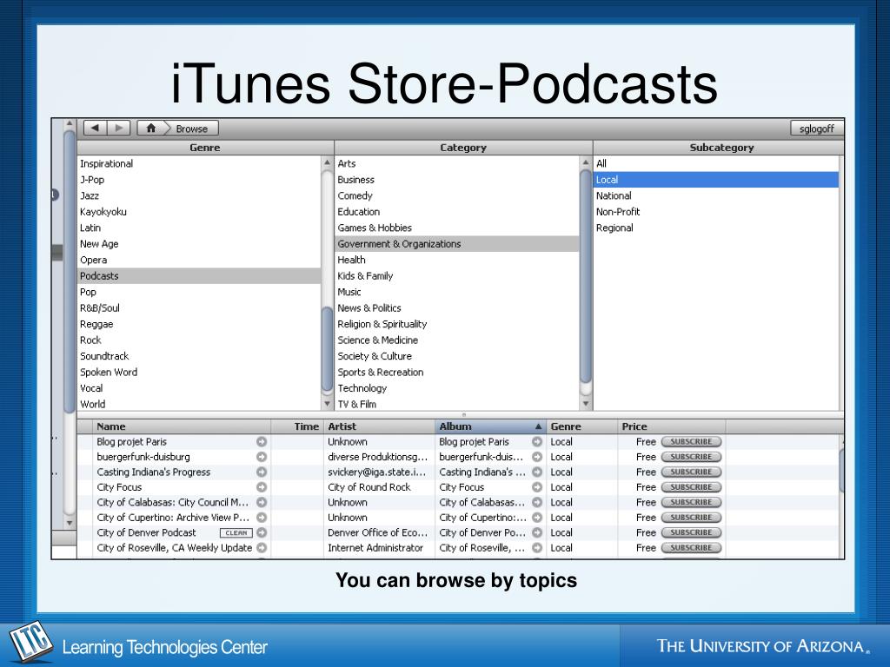This screenshot has height=667, width=890.
Task: Click arrow icon beside City of Denver Podcast name
Action: pyautogui.click(x=262, y=532)
